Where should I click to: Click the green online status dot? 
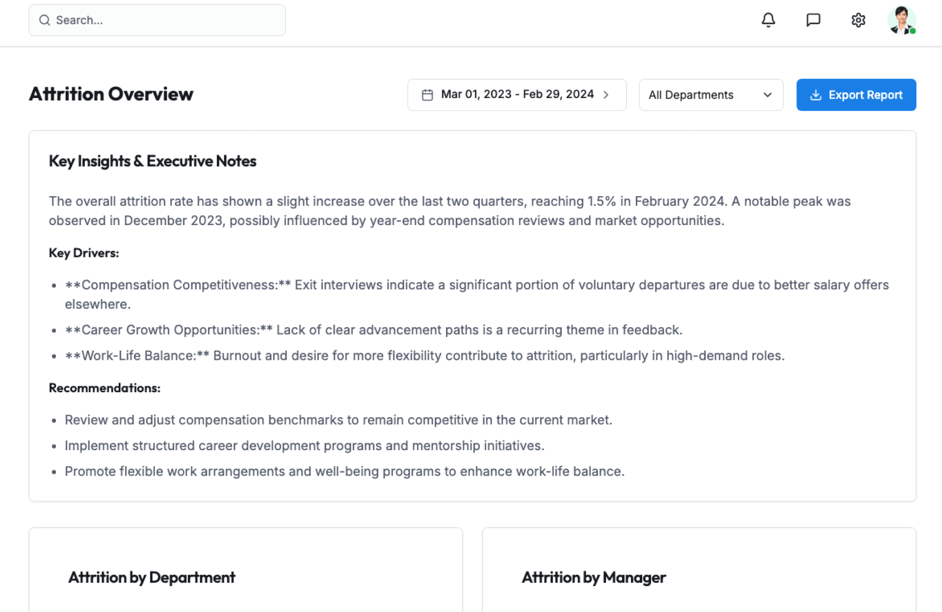[x=913, y=31]
